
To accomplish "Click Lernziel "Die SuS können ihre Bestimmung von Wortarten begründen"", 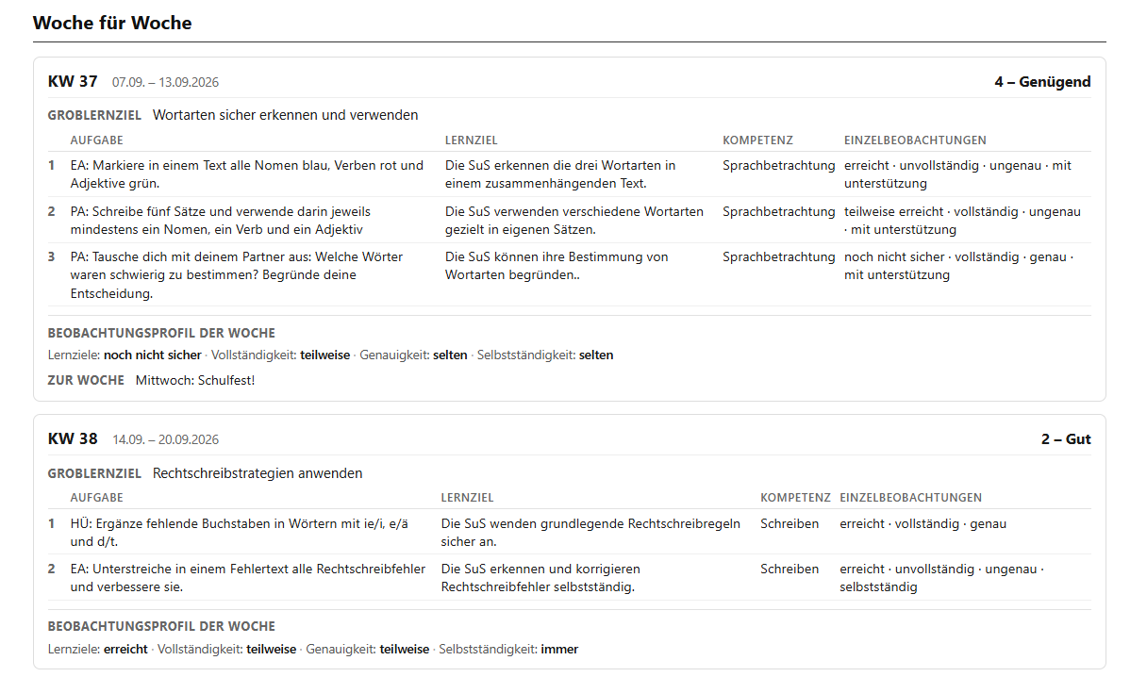I will (557, 266).
